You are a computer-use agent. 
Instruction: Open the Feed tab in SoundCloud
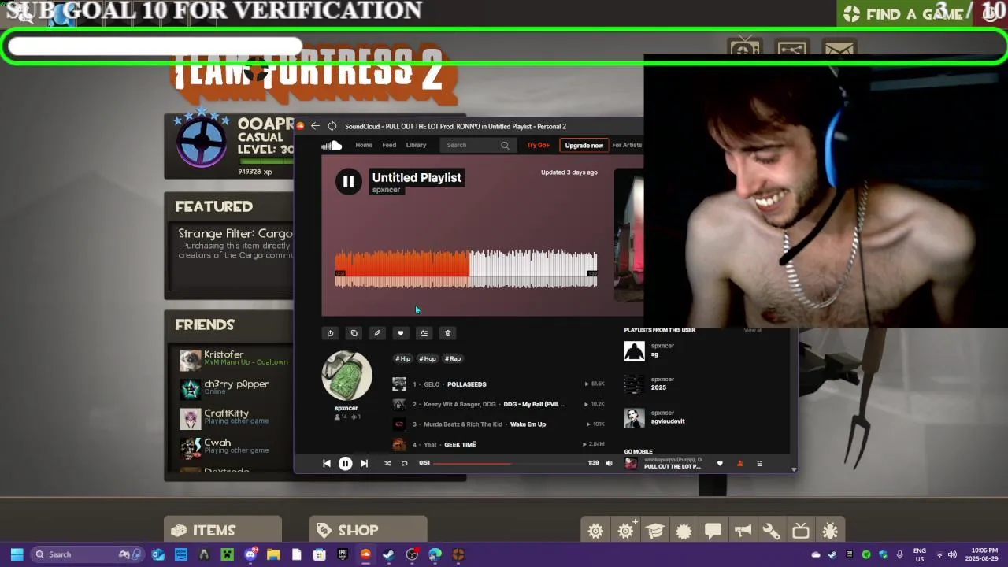coord(389,145)
